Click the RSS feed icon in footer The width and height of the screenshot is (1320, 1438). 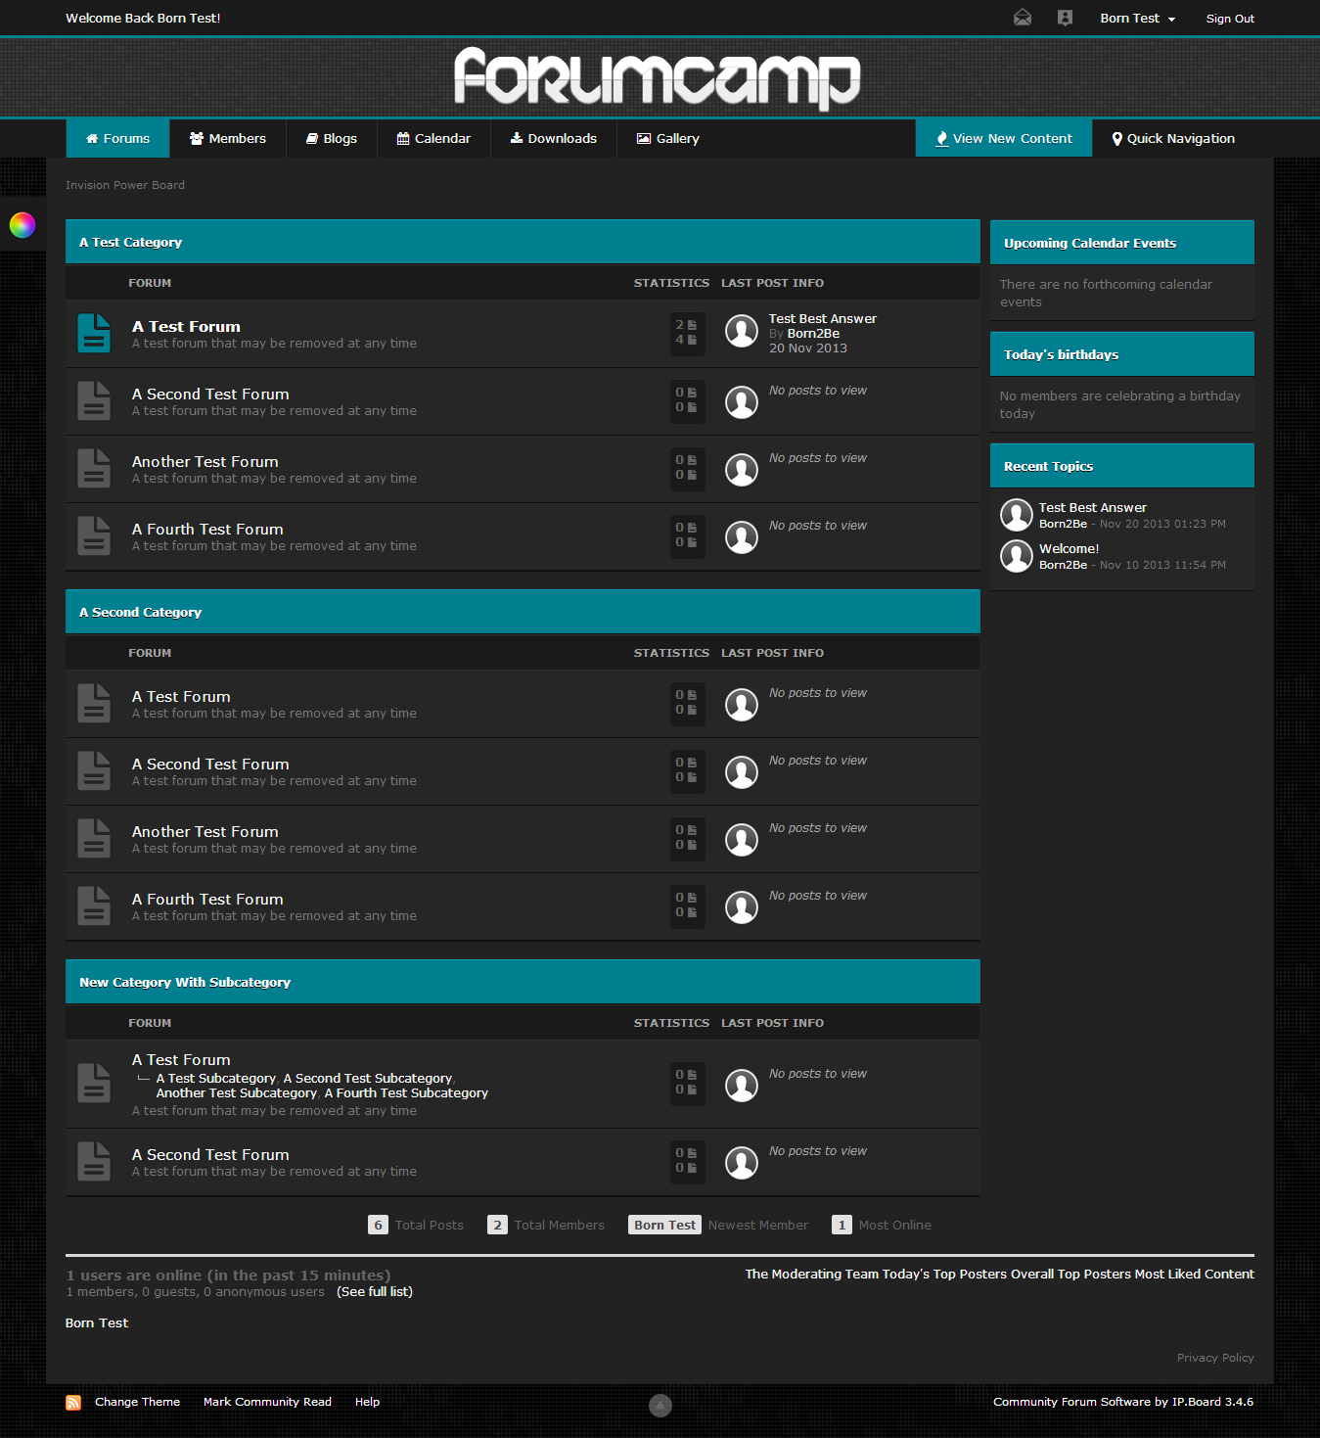pos(73,1403)
